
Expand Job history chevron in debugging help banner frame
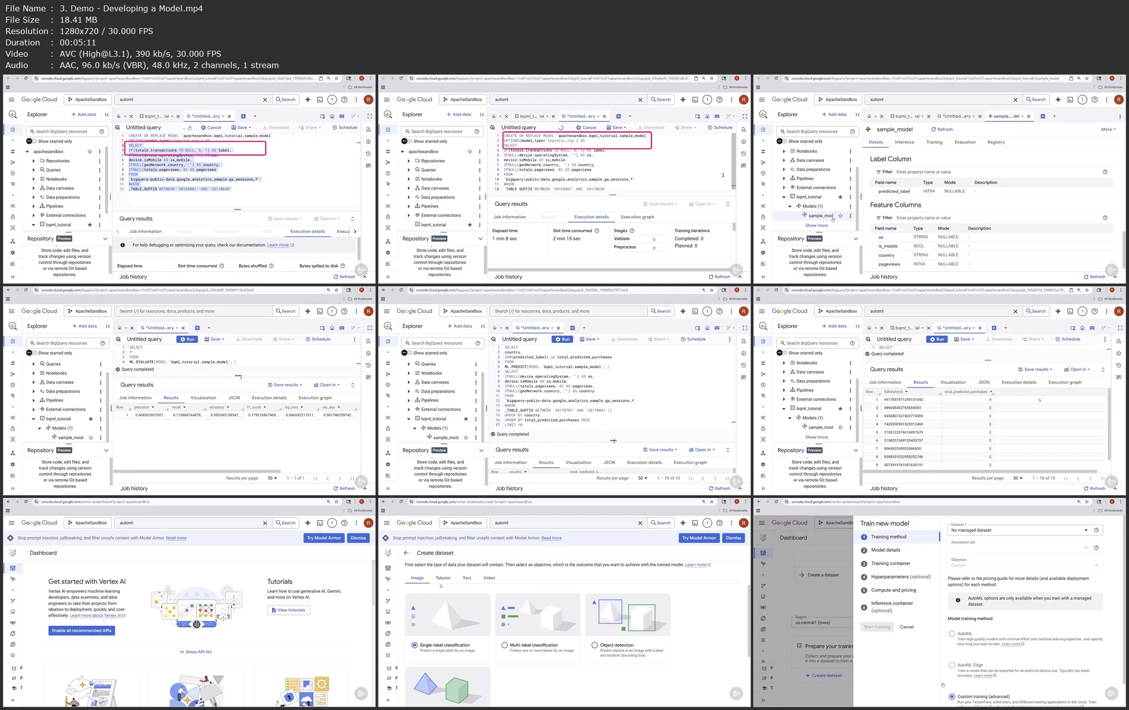(x=365, y=277)
